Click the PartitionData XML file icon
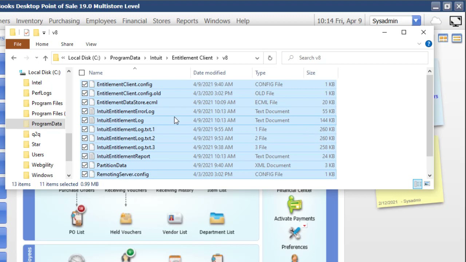Image resolution: width=466 pixels, height=262 pixels. click(92, 165)
